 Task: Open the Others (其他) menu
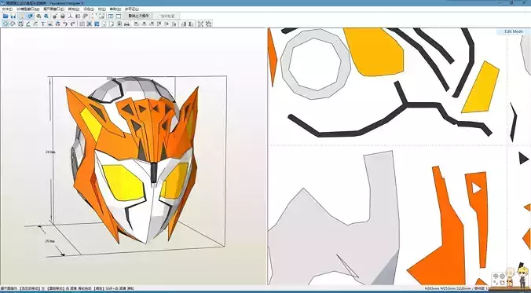coord(74,9)
